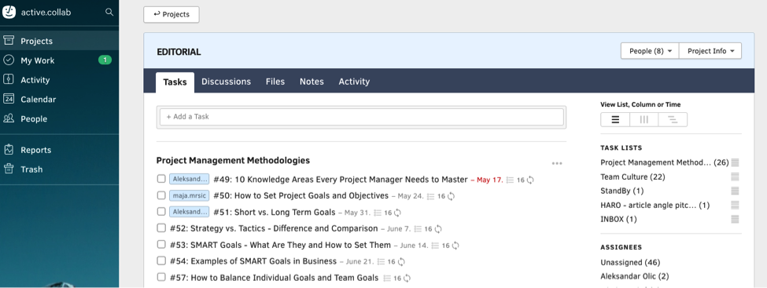Open the Calendar icon in sidebar
This screenshot has width=767, height=288.
pos(9,99)
